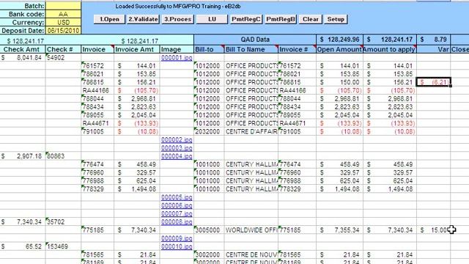Open image link 000005.jpg
This screenshot has height=264, width=469.
[x=177, y=197]
